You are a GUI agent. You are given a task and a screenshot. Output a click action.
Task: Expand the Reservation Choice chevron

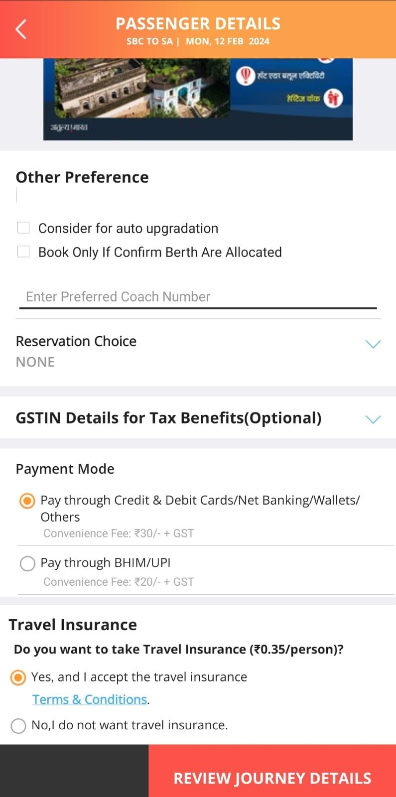(x=373, y=344)
